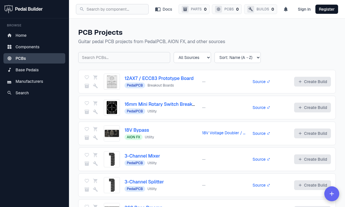The height and width of the screenshot is (207, 345).
Task: Click the wrench icon on the 16mm Mini Rotary row
Action: tap(95, 112)
